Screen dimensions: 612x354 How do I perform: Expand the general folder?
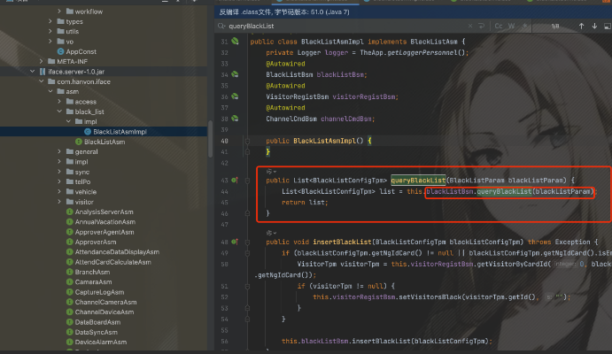pyautogui.click(x=59, y=151)
